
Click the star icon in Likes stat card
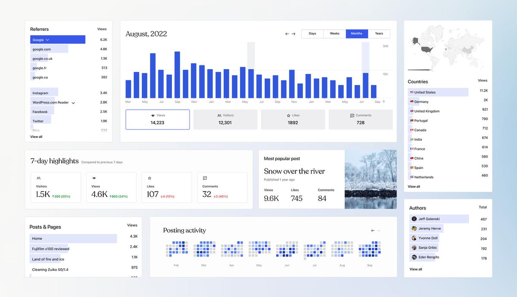pos(289,116)
